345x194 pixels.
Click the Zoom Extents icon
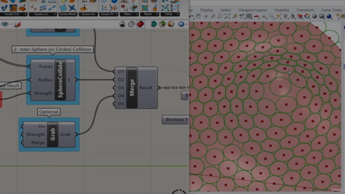(227, 17)
